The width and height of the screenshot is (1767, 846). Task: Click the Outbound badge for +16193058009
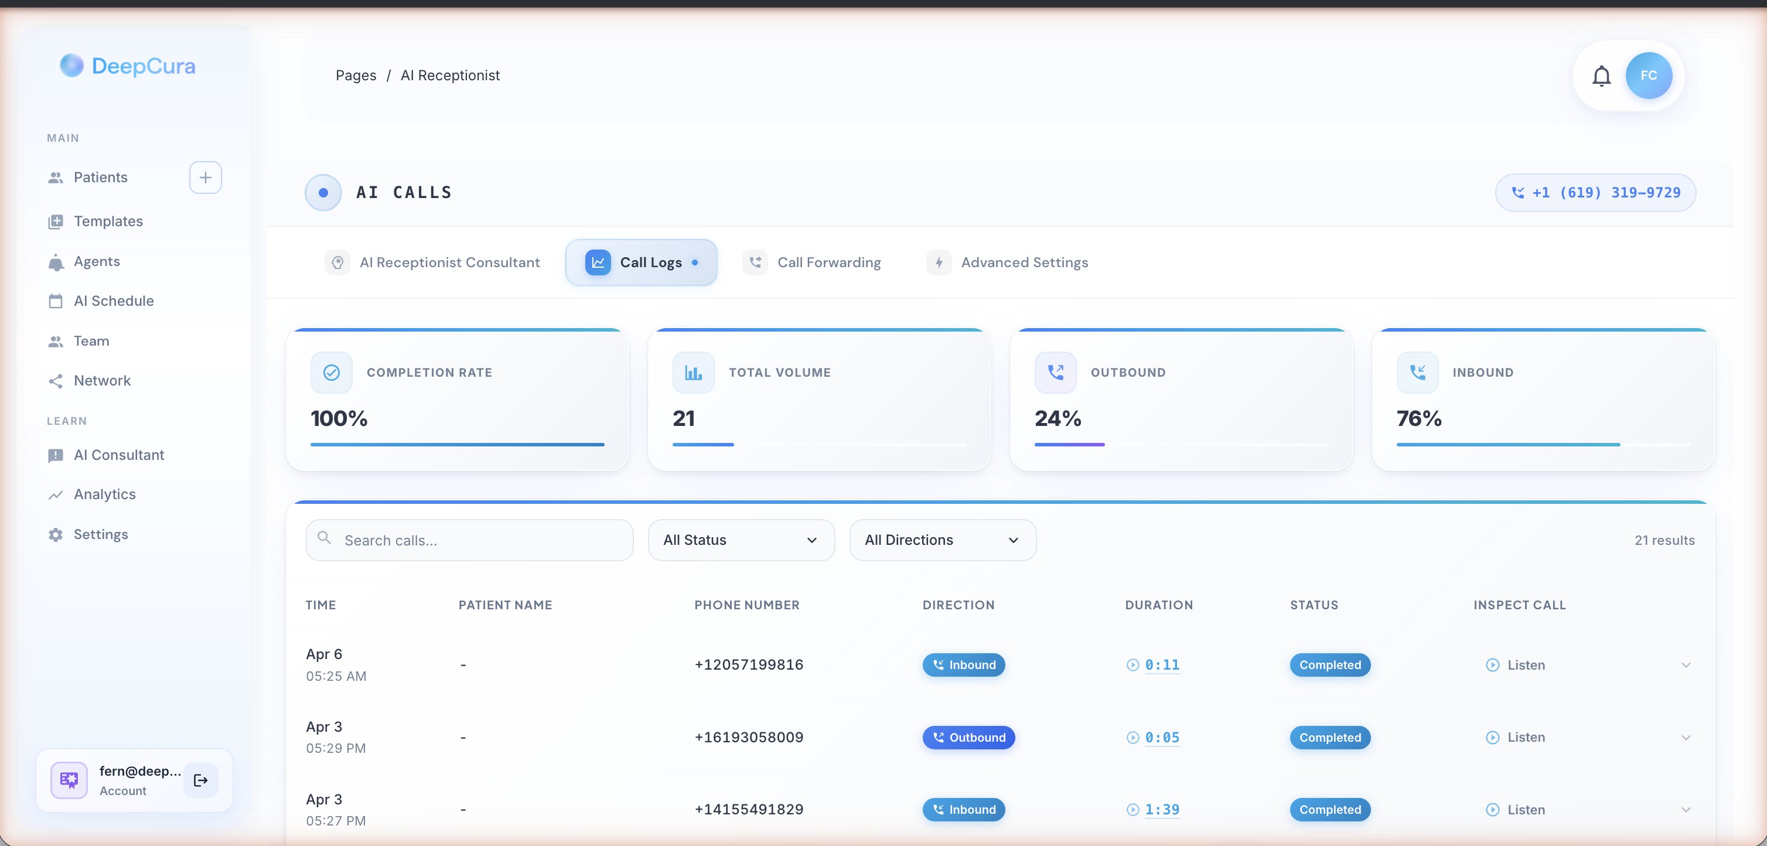click(968, 738)
